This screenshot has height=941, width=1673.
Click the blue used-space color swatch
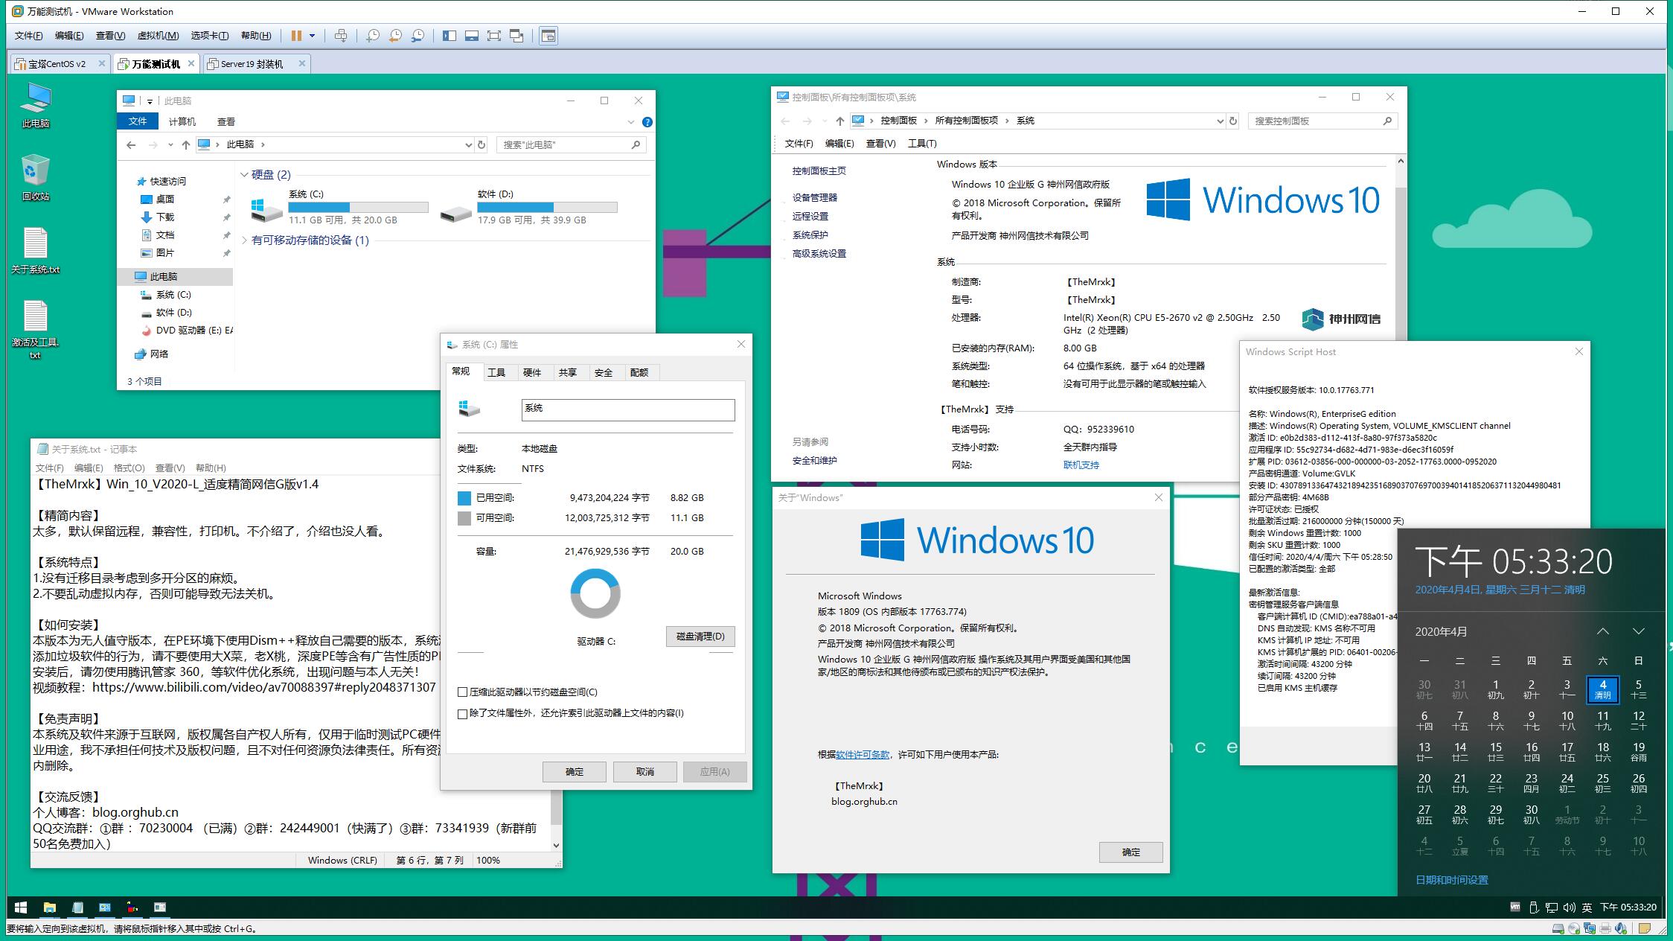coord(464,497)
